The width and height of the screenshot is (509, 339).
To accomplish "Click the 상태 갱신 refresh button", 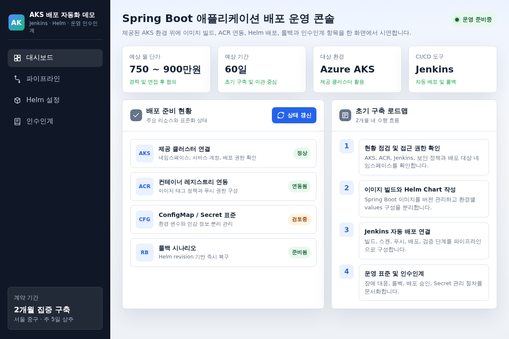I will 294,115.
